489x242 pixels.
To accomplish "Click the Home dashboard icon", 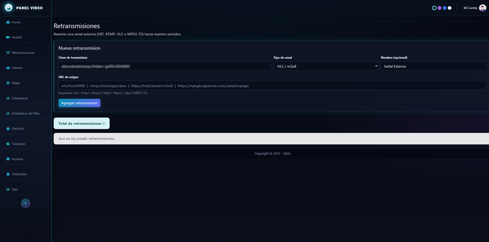I will click(x=8, y=22).
